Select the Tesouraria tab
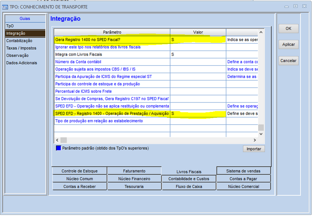 pos(134,186)
